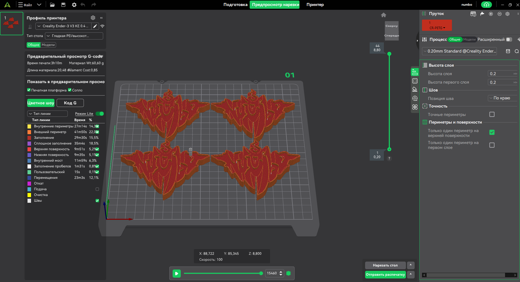Edit the Creality Ender-3 printer preset
Screen dimensions: 520x282
pyautogui.click(x=95, y=26)
